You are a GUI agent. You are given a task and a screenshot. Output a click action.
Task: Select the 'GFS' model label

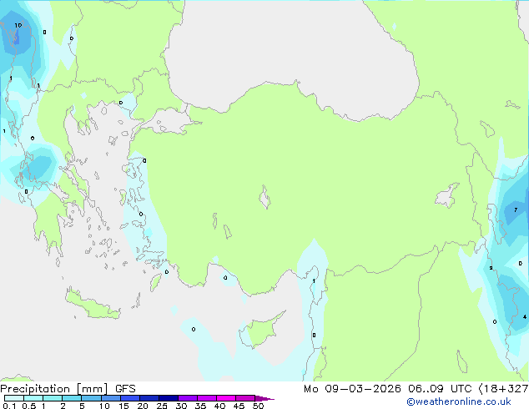pyautogui.click(x=125, y=389)
